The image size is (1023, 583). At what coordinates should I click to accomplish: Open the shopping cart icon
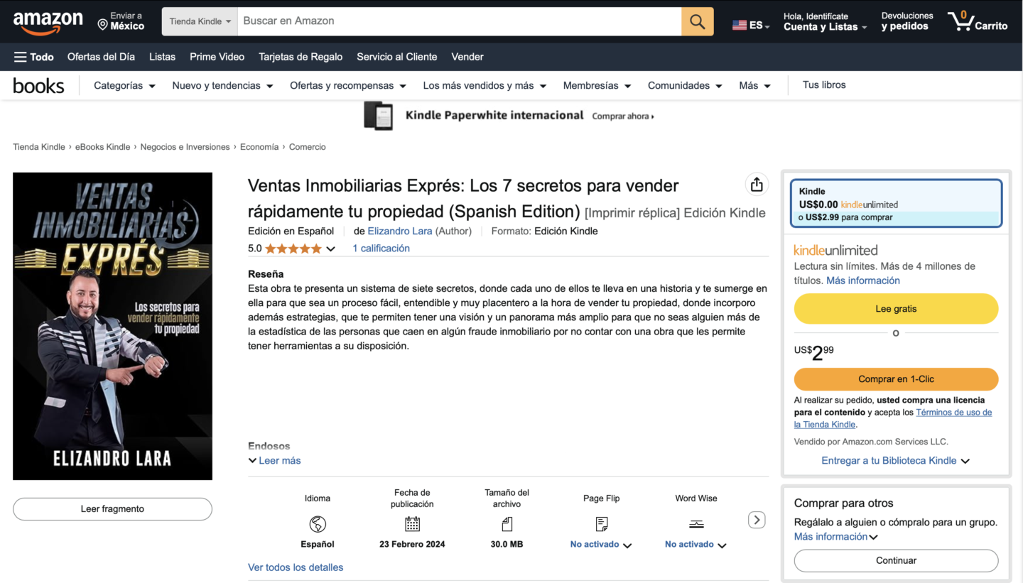963,21
